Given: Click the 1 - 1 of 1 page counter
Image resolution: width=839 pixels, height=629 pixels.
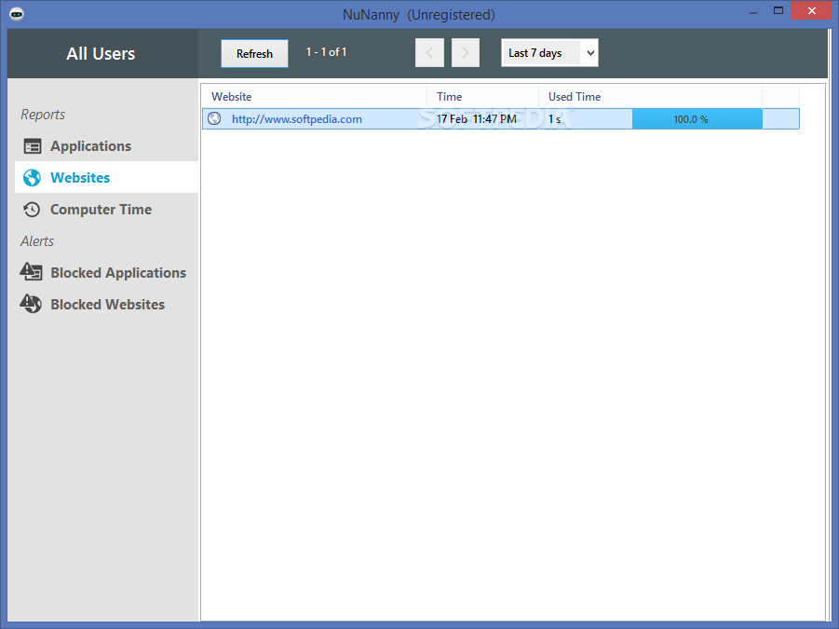Looking at the screenshot, I should click(327, 52).
